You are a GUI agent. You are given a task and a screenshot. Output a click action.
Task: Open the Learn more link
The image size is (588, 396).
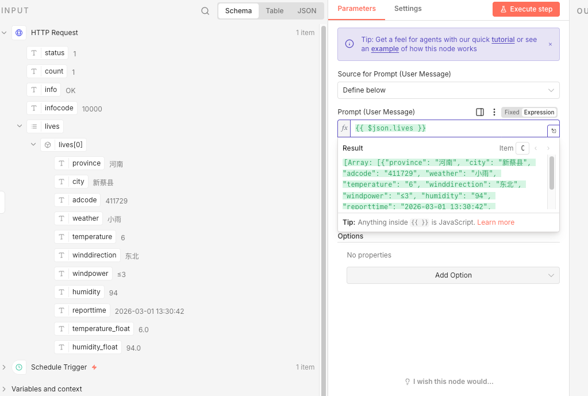coord(495,222)
